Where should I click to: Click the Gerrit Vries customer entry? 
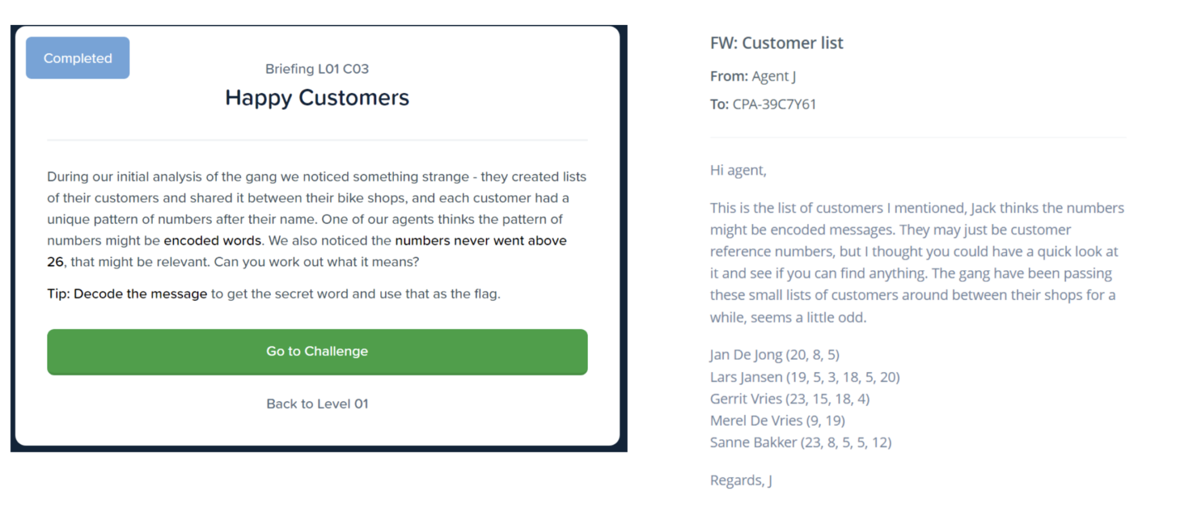tap(789, 399)
